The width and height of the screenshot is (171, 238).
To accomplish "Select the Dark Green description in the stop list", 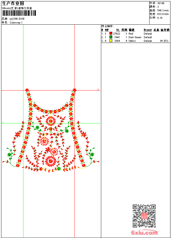I will pyautogui.click(x=135, y=37).
